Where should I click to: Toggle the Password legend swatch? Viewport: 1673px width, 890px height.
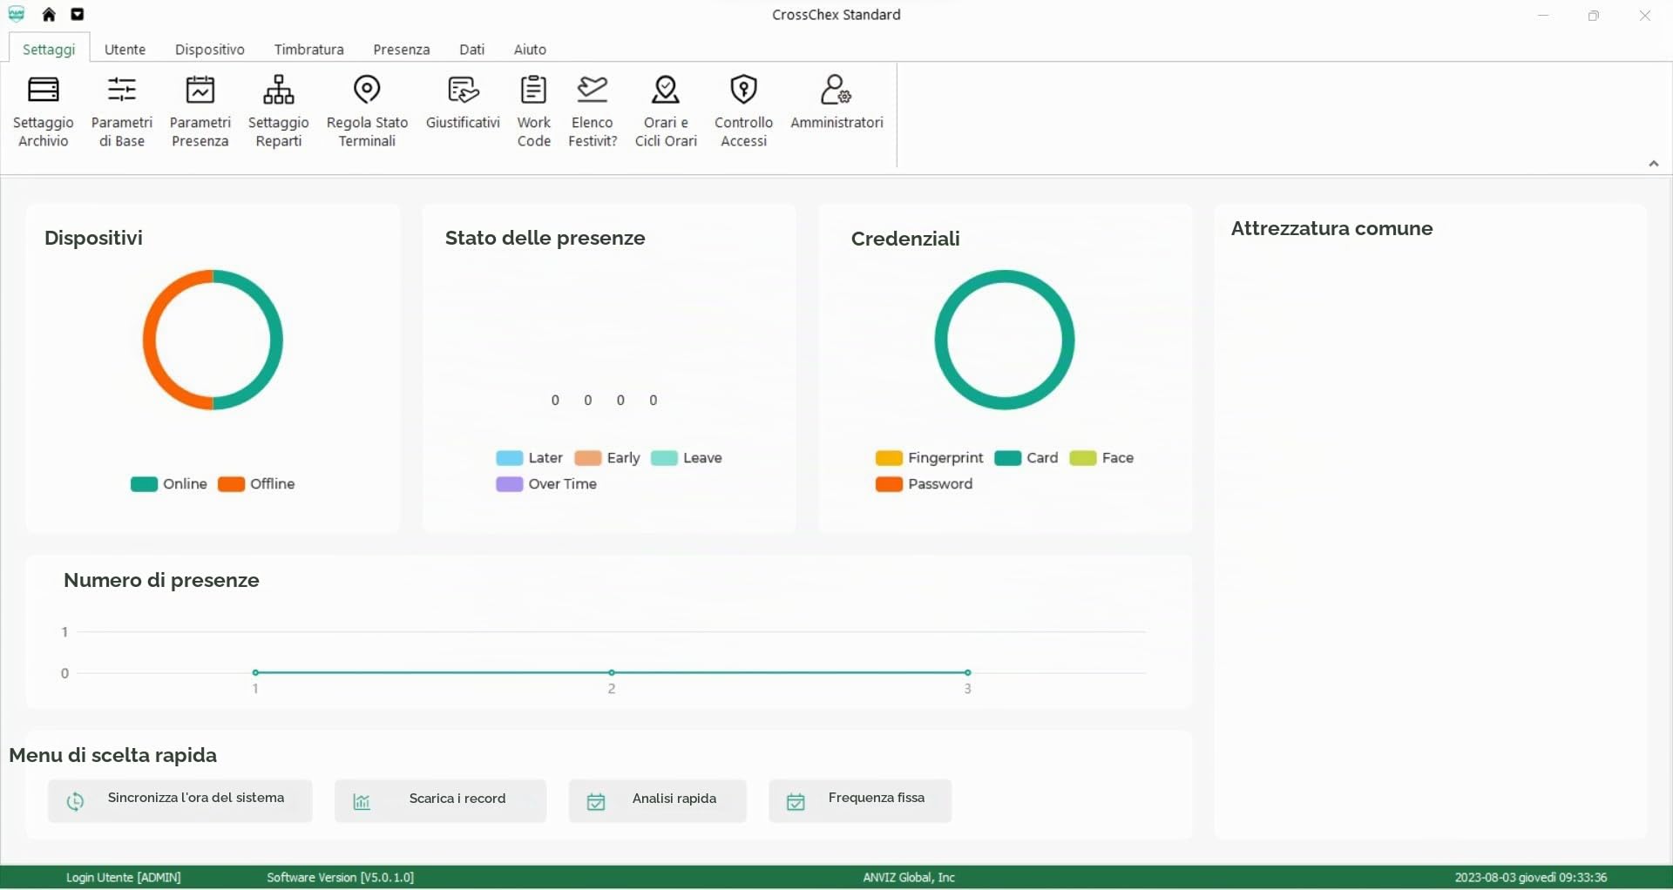(x=889, y=484)
